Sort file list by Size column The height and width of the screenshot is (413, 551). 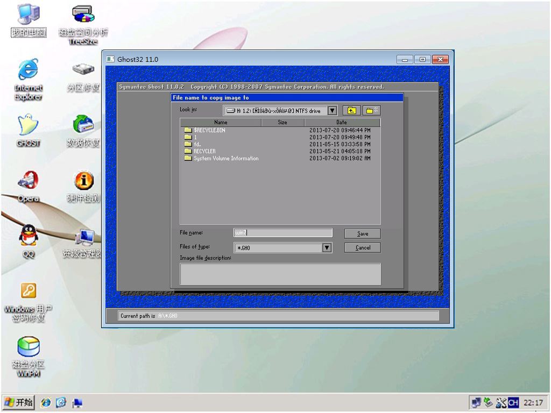pos(282,122)
